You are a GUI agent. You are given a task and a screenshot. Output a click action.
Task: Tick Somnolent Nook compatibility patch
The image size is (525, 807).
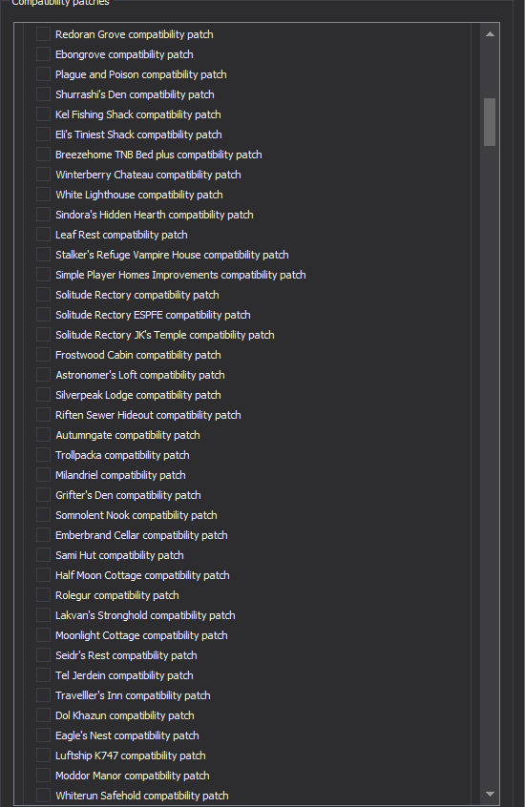[x=43, y=515]
